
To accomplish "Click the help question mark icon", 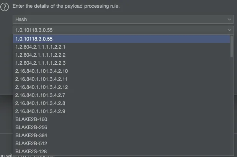I will point(5,7).
